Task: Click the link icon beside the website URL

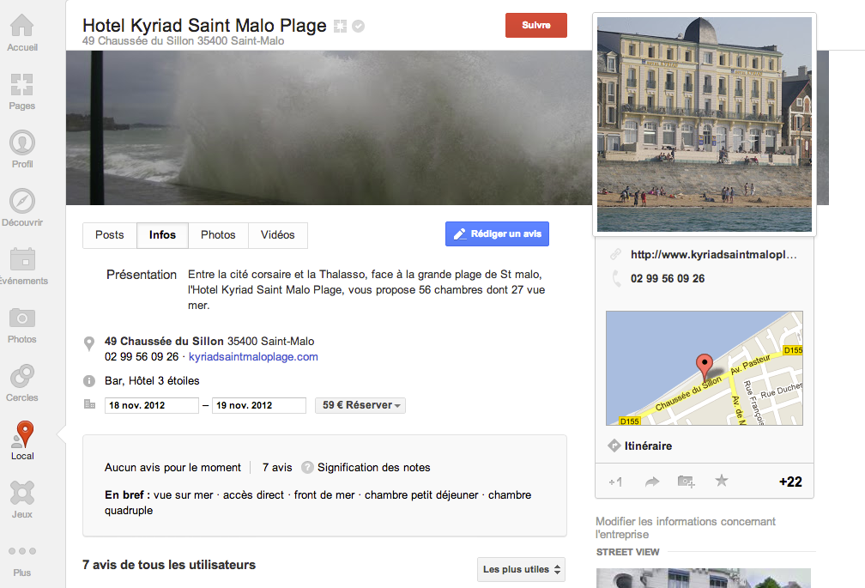Action: [x=615, y=254]
